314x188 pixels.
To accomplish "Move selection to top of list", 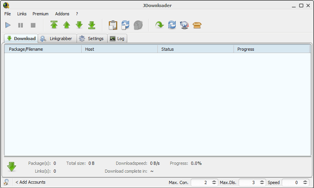I will (54, 25).
